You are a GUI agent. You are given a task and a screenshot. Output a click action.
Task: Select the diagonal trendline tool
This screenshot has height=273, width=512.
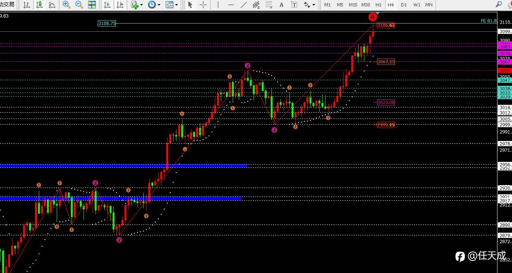click(244, 5)
